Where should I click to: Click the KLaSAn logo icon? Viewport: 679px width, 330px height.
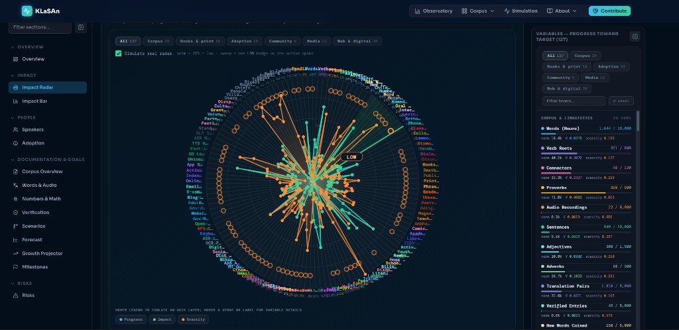pos(27,11)
